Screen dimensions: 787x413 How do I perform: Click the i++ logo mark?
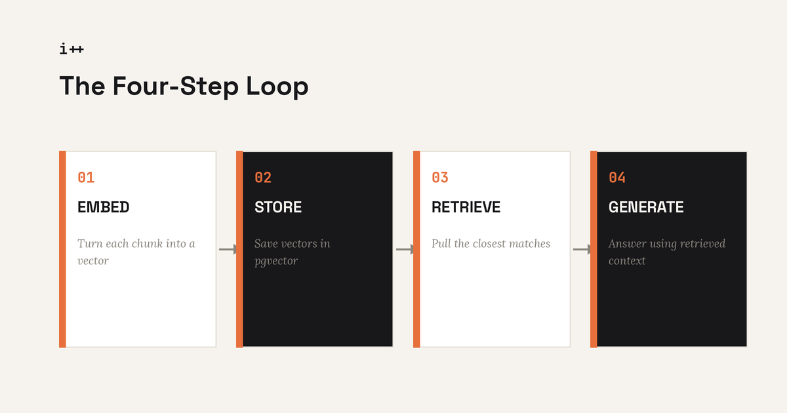(71, 49)
